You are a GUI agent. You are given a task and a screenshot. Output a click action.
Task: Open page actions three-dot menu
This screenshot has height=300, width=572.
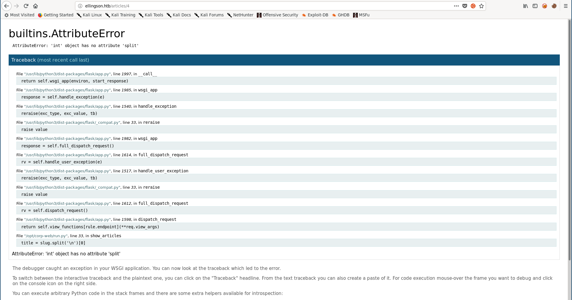[x=456, y=6]
